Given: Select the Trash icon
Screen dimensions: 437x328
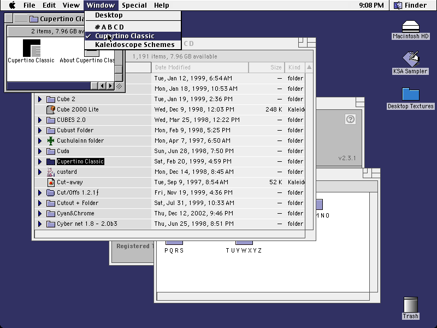Looking at the screenshot, I should point(411,304).
